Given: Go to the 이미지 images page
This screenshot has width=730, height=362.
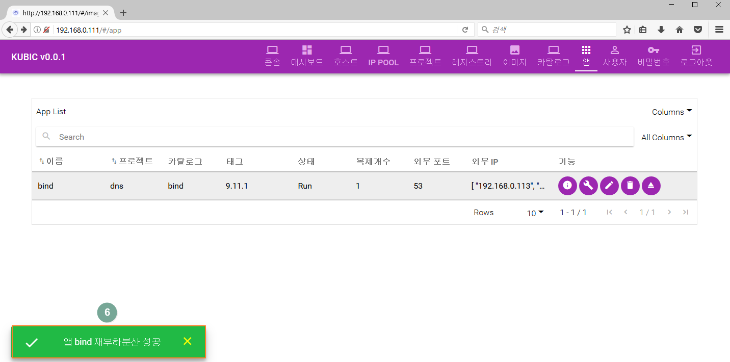Looking at the screenshot, I should coord(514,56).
